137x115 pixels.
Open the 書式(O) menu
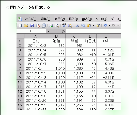(x=87, y=19)
